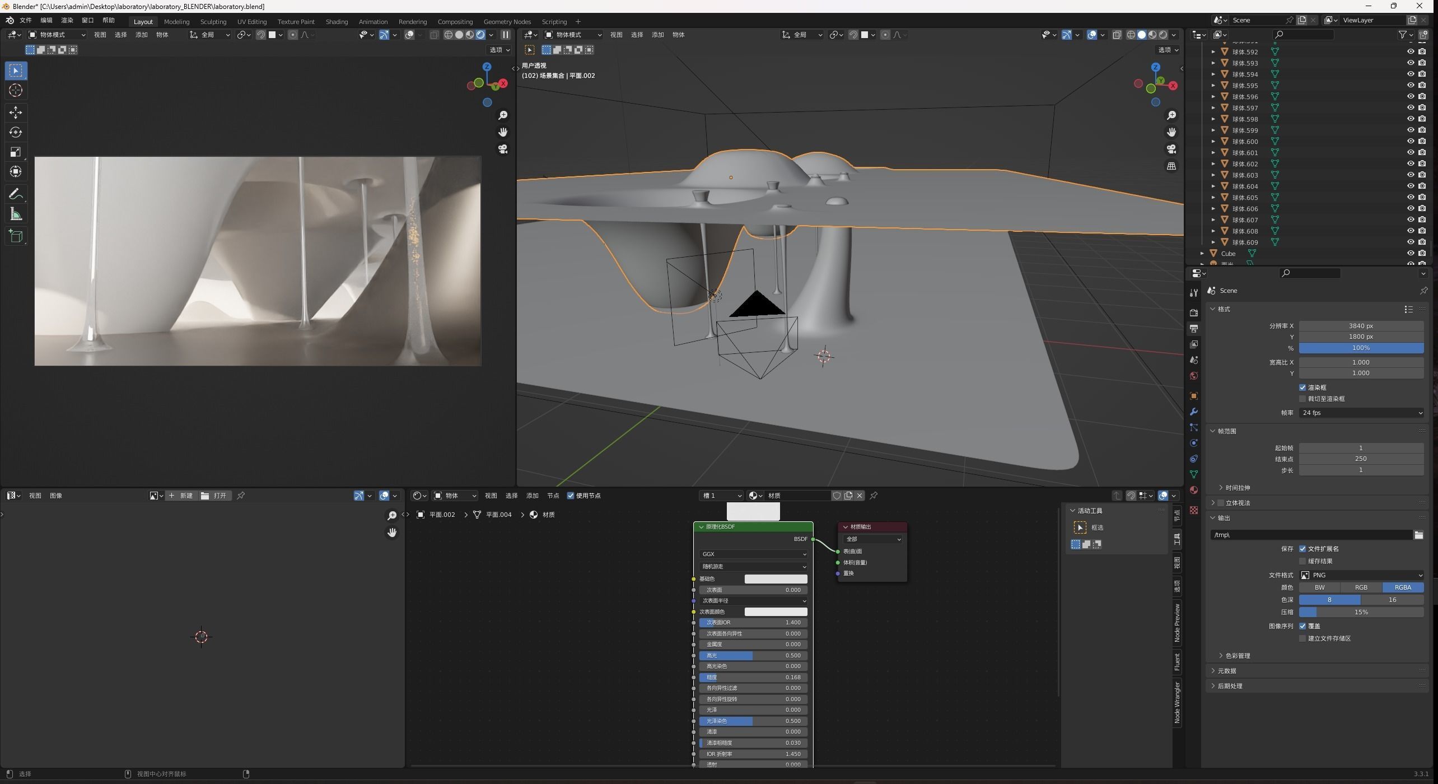Switch to the Shading workspace tab
Viewport: 1438px width, 784px height.
[x=337, y=21]
